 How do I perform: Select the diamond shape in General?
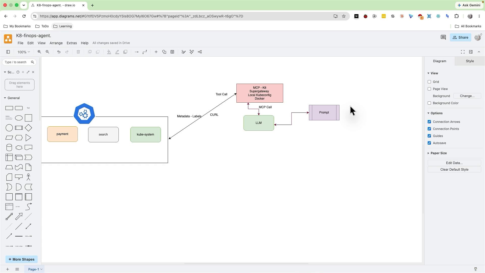point(28,128)
